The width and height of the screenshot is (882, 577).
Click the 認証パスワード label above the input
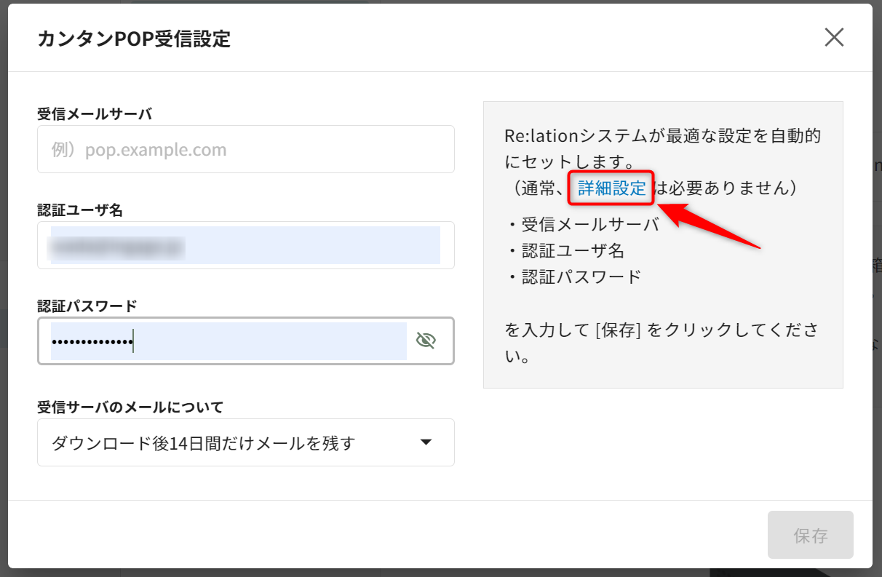click(87, 306)
